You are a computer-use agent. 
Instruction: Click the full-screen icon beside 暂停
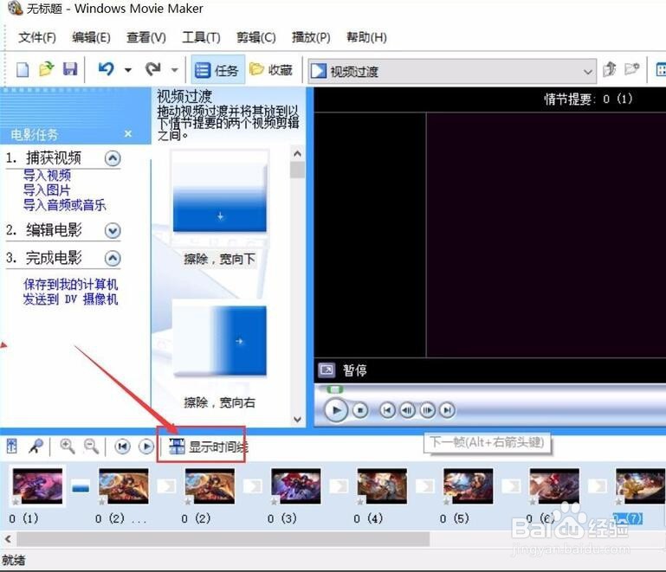pyautogui.click(x=327, y=370)
